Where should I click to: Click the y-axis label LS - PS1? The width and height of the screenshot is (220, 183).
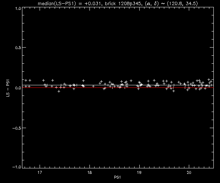8,88
